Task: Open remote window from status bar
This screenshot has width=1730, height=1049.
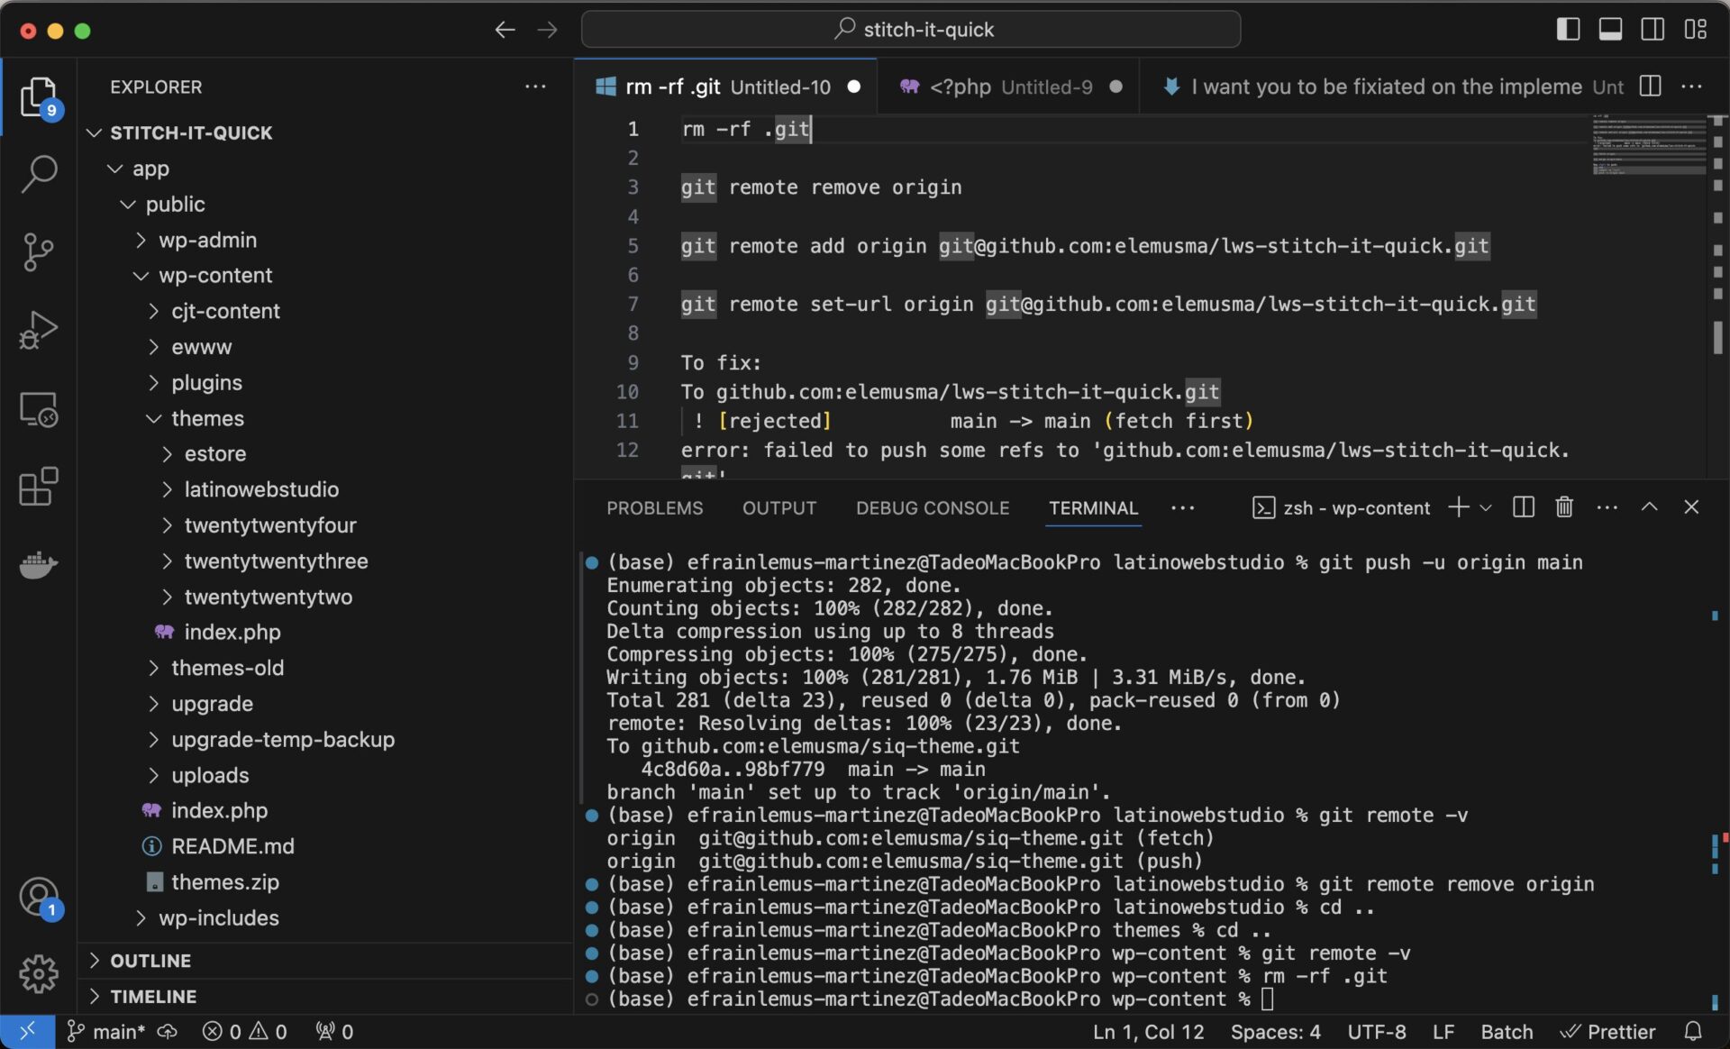Action: pyautogui.click(x=27, y=1031)
